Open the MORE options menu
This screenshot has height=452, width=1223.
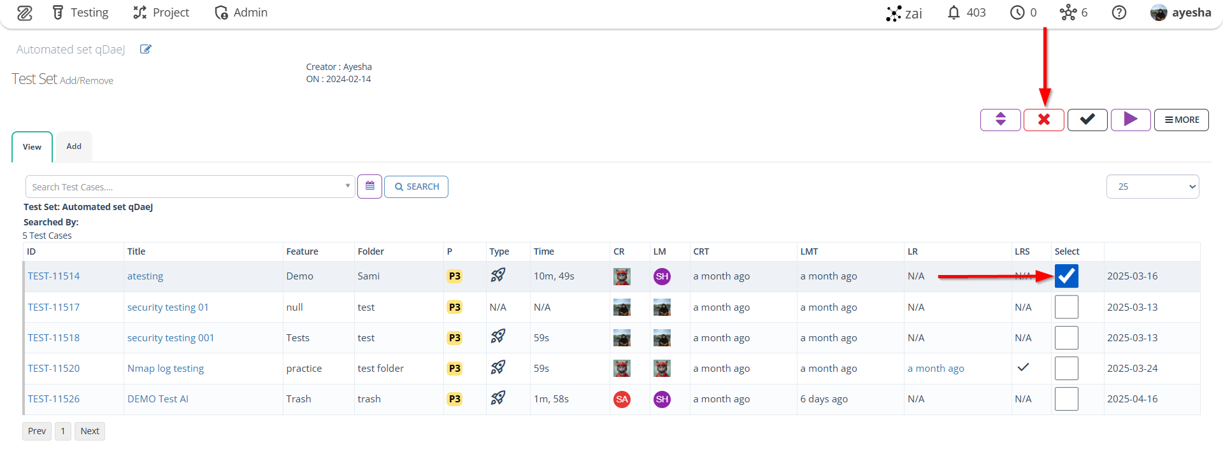1181,120
